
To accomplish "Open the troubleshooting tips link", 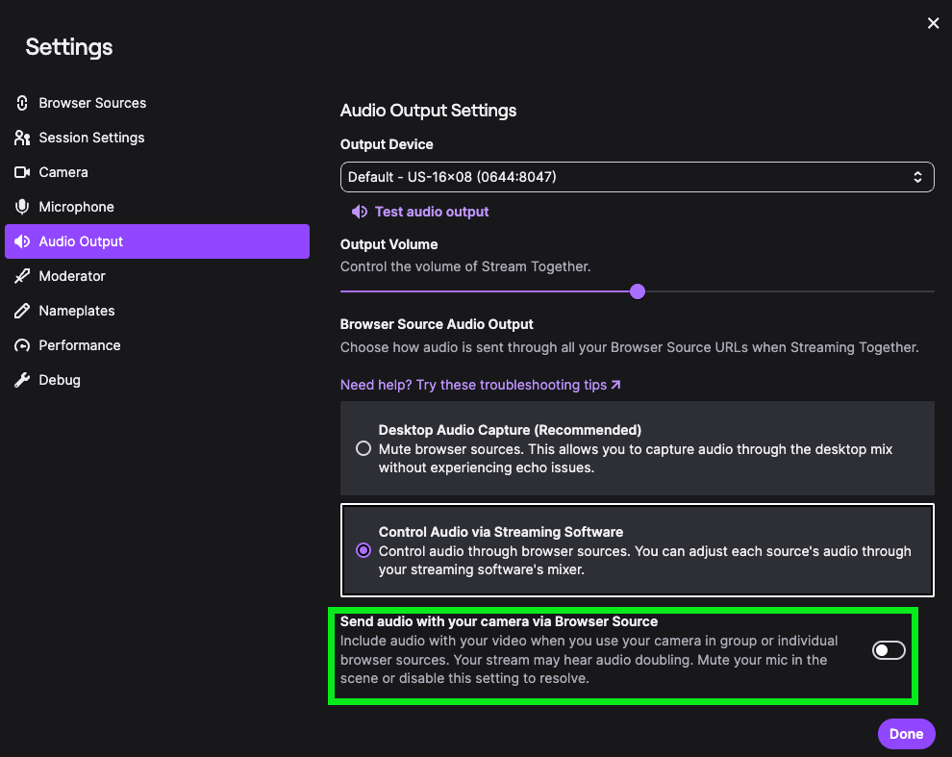I will click(480, 385).
